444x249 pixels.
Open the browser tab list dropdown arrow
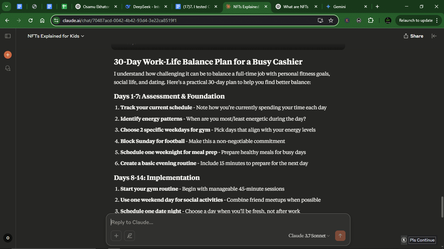point(6,6)
